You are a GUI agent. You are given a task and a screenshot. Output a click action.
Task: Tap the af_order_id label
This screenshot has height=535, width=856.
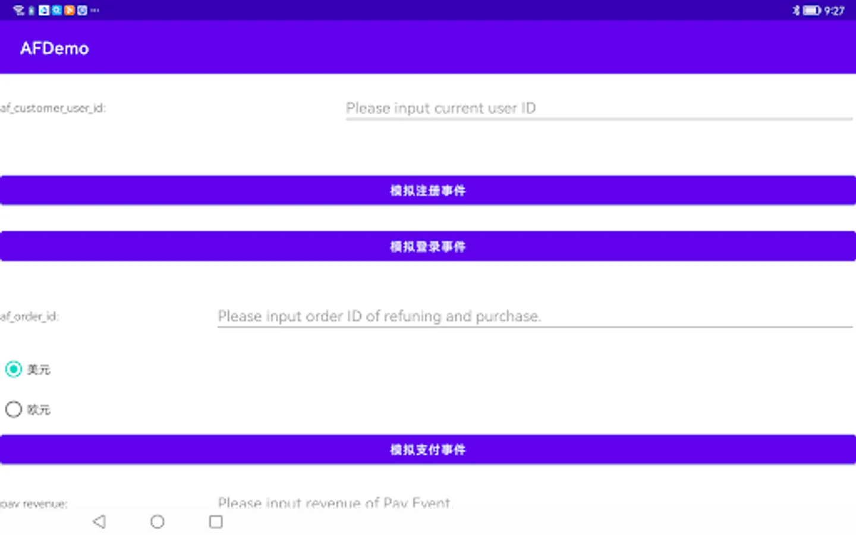[x=30, y=316]
